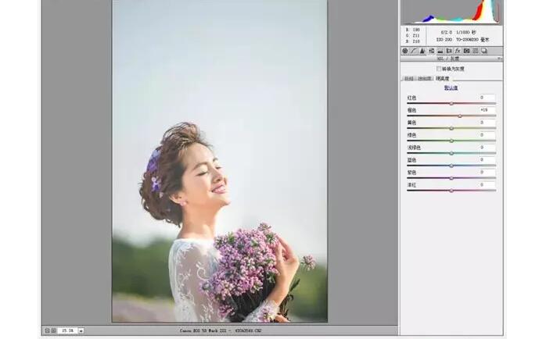Switch to the 饱和度 Saturation tab

tap(424, 79)
